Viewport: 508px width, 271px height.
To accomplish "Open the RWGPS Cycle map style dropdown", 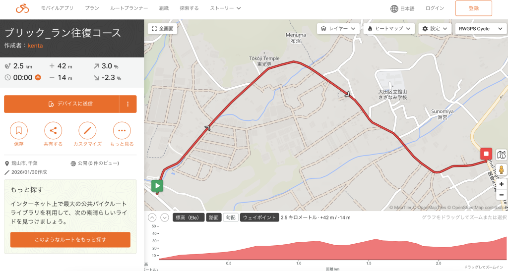I will pyautogui.click(x=478, y=29).
